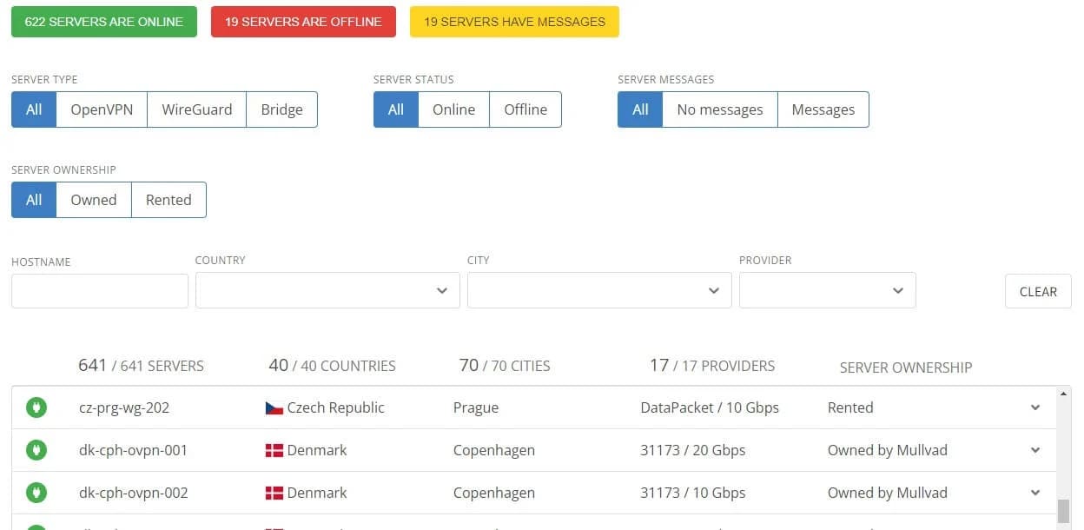Click the 19 Servers Are Offline button

[303, 22]
